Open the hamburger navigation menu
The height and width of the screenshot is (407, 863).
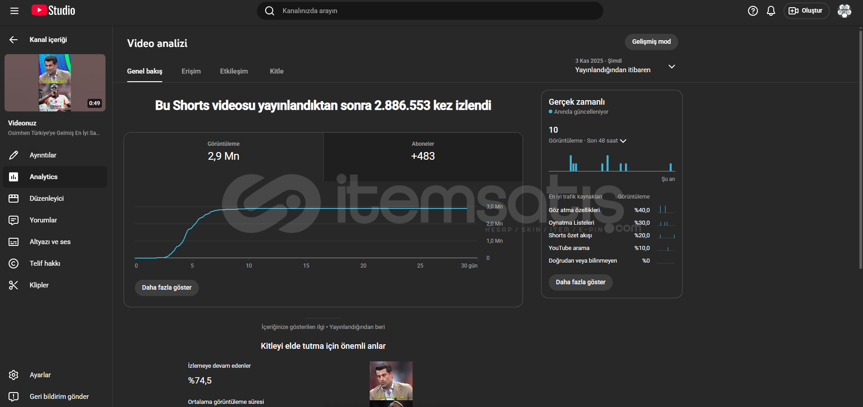click(x=14, y=11)
